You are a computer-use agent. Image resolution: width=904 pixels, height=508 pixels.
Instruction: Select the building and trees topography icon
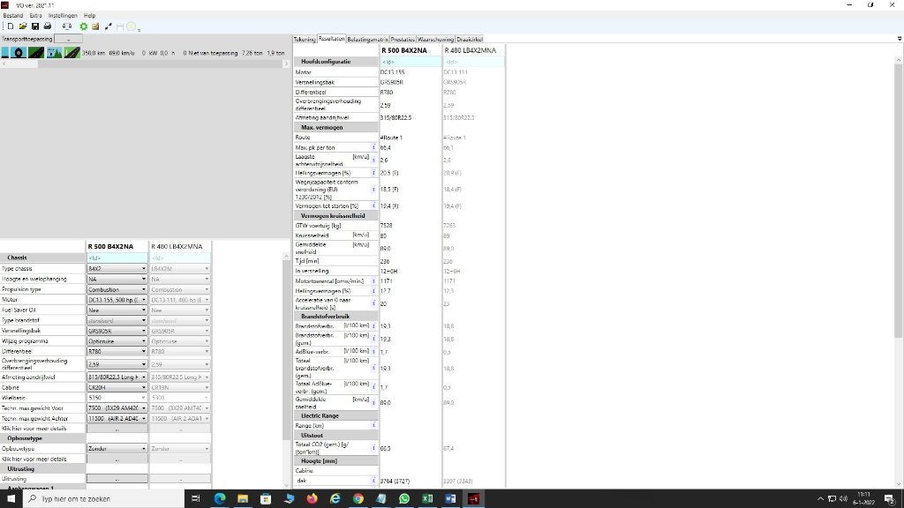[x=54, y=52]
